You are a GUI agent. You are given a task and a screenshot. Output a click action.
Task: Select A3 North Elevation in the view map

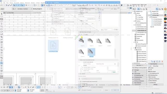[157, 21]
